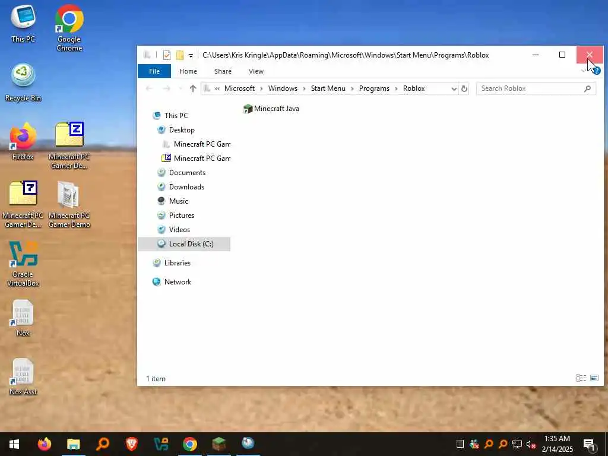
Task: Open Brave browser from the taskbar
Action: tap(131, 444)
